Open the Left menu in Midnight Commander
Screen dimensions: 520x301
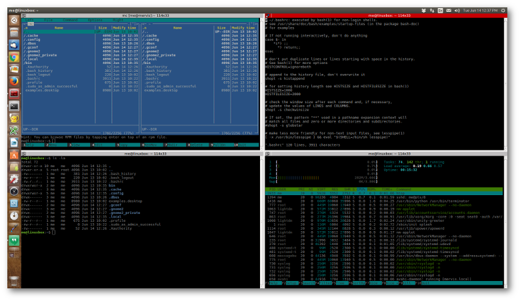point(30,20)
